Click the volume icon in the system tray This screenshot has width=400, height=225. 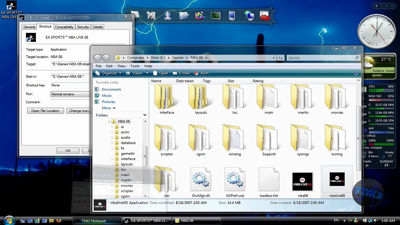pos(375,221)
